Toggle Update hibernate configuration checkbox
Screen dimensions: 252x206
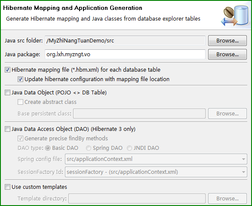click(20, 79)
